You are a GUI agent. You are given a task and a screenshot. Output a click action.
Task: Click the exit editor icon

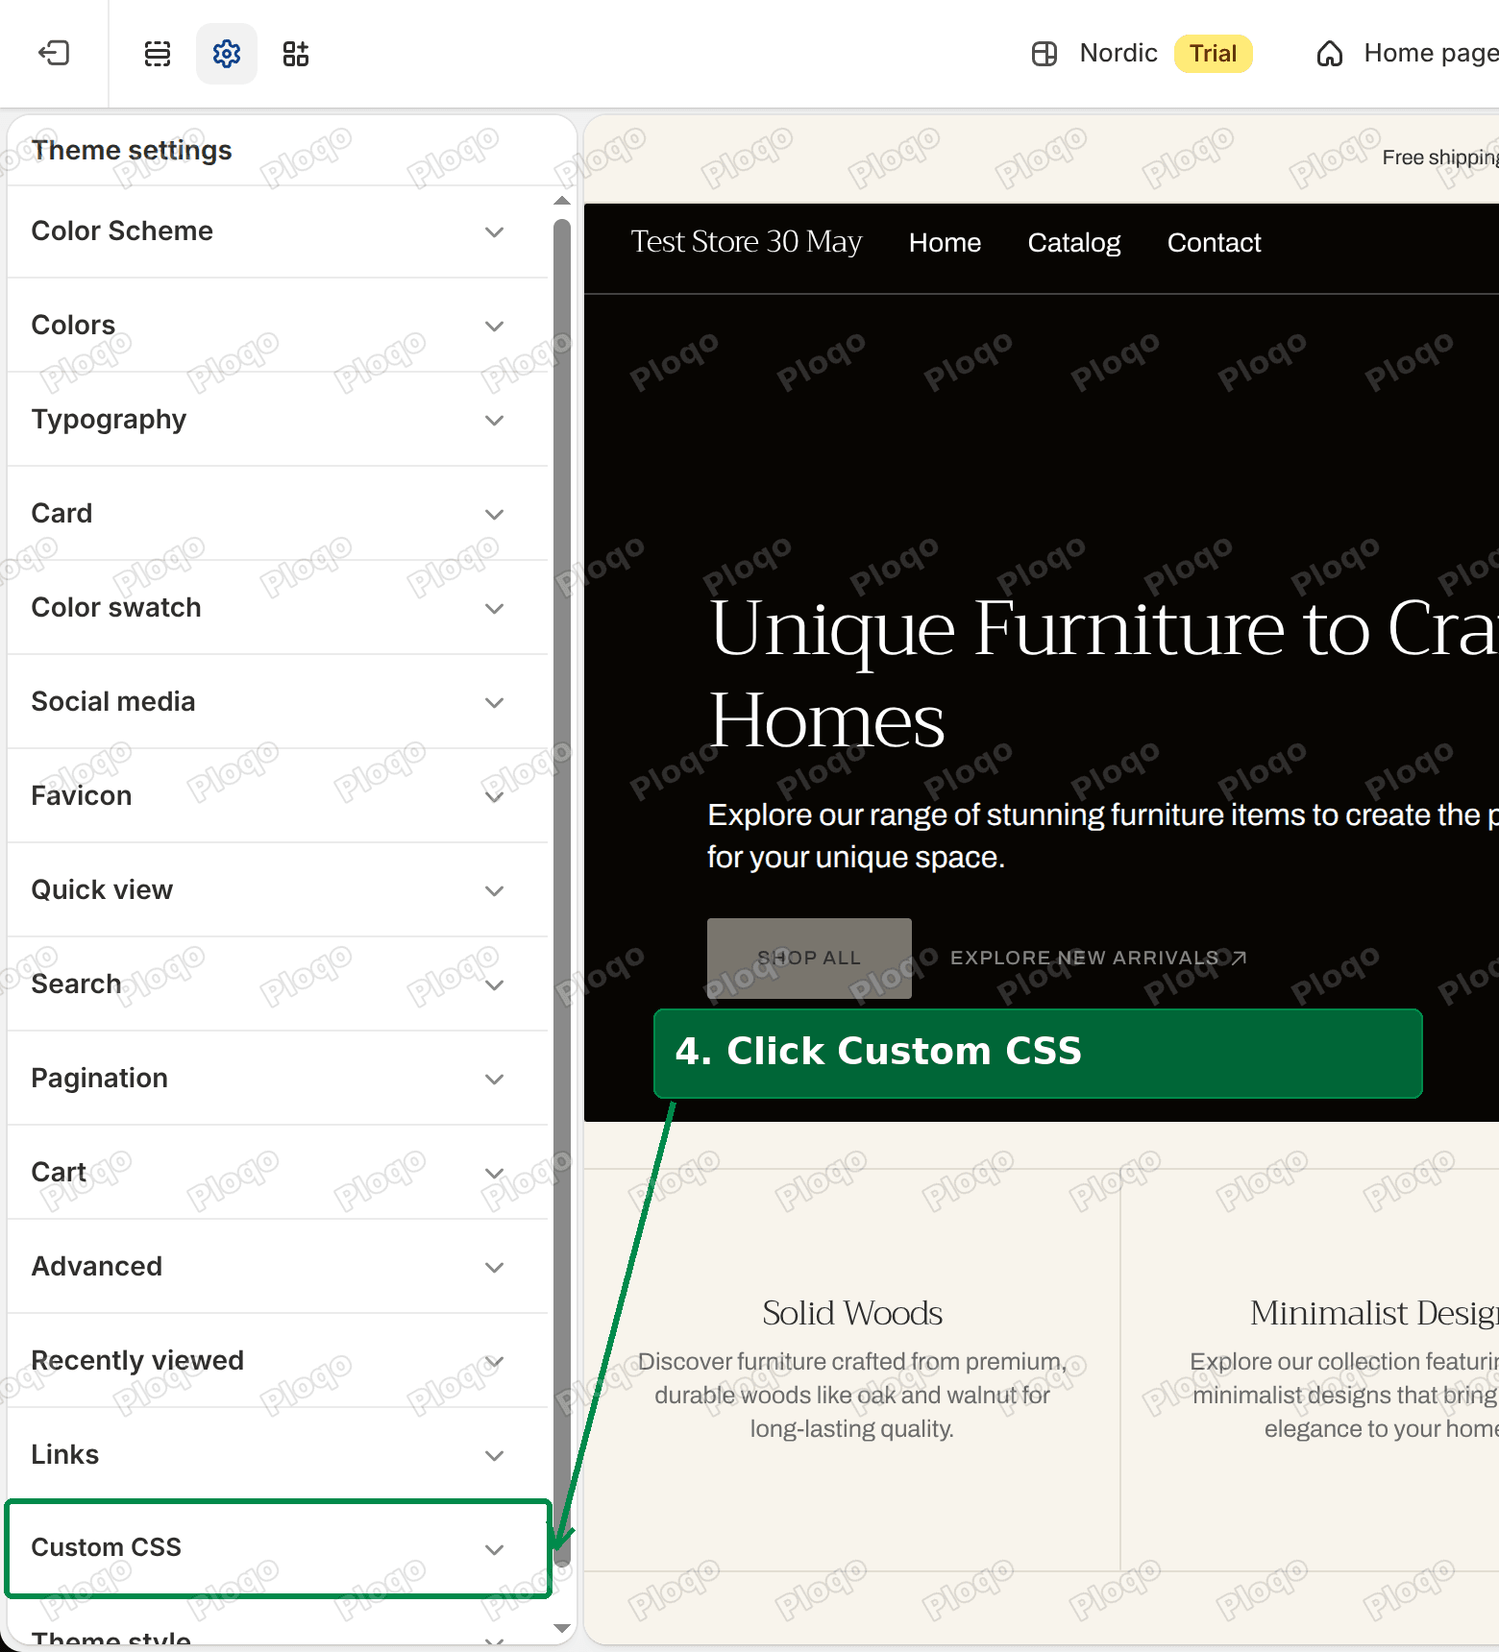pos(54,53)
